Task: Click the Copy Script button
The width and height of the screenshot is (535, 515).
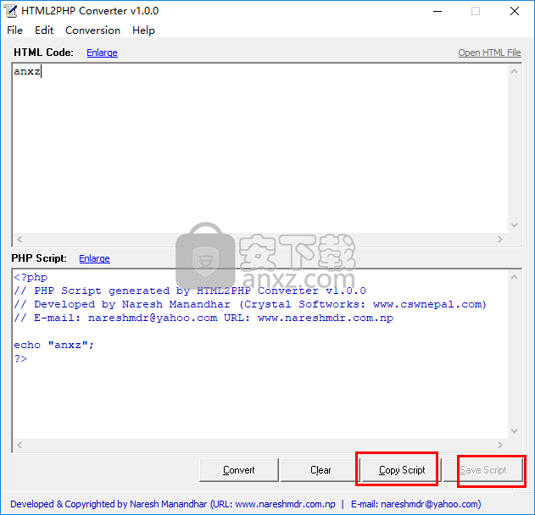Action: click(x=402, y=470)
